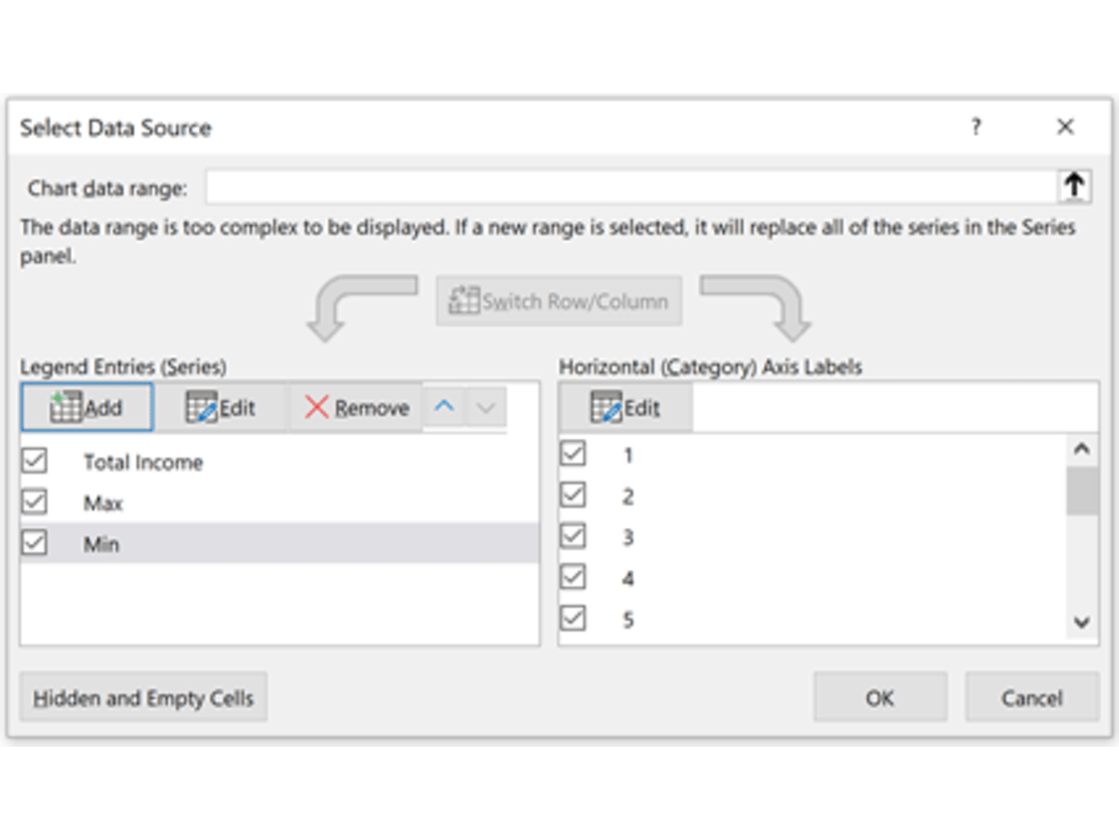Toggle the Max series checkbox
Viewport: 1119px width, 839px height.
34,502
